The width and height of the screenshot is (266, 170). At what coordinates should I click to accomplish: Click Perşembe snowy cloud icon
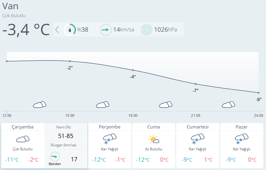pyautogui.click(x=110, y=139)
